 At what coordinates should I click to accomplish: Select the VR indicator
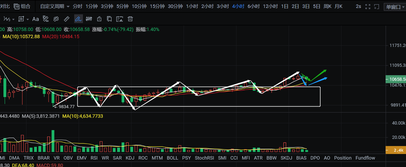pos(56,158)
